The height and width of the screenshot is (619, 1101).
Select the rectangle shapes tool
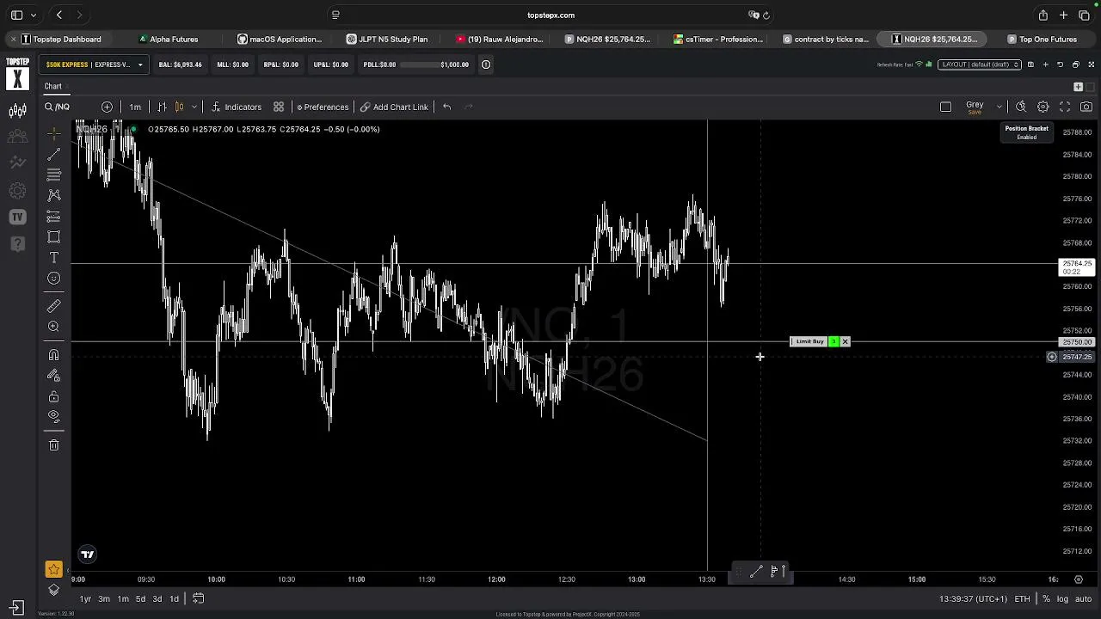(x=53, y=237)
